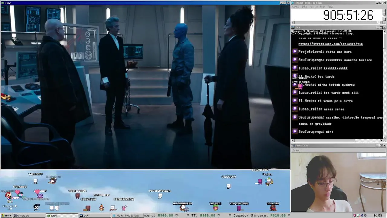Click the system tray icons near clock
This screenshot has width=387, height=218.
click(360, 216)
